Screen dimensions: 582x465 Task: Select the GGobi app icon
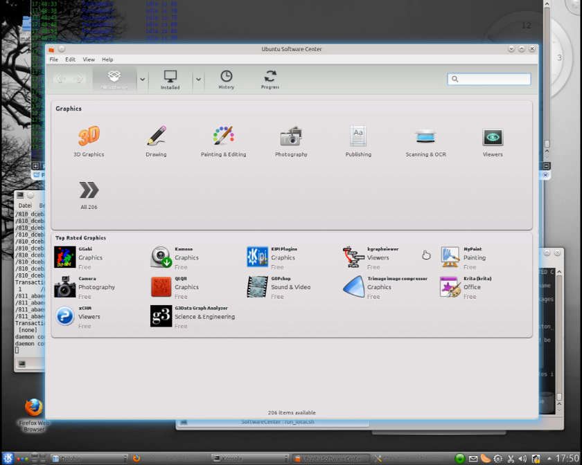[x=65, y=257]
